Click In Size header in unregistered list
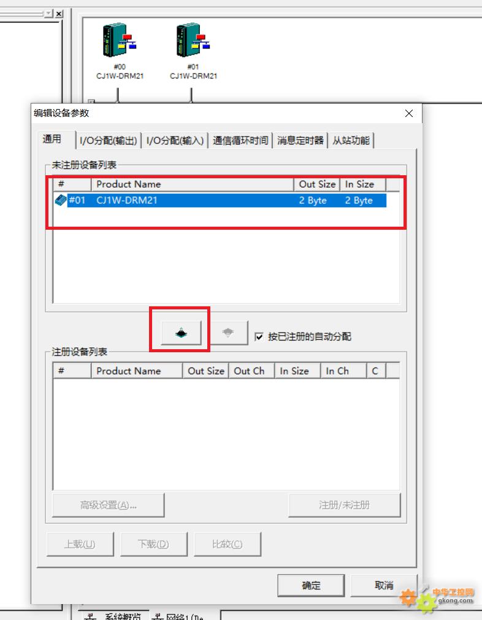This screenshot has width=482, height=620. (x=362, y=184)
